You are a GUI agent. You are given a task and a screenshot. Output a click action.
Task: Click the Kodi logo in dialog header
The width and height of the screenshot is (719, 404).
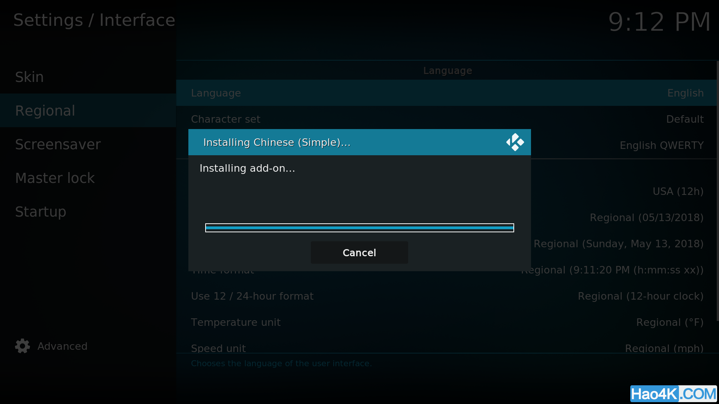[x=515, y=142]
